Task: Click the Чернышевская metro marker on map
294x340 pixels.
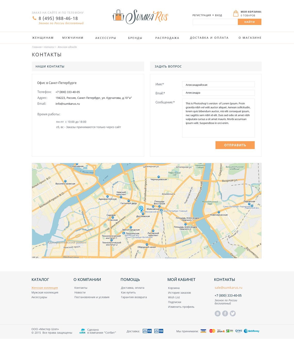Action: tap(159, 177)
